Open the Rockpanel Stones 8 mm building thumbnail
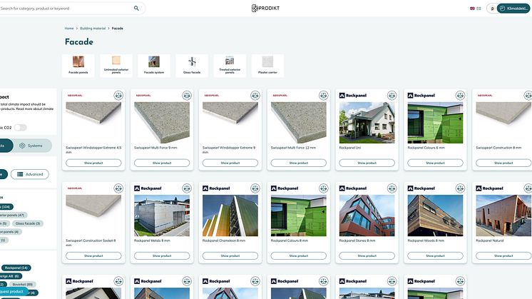This screenshot has height=299, width=532. [x=367, y=216]
